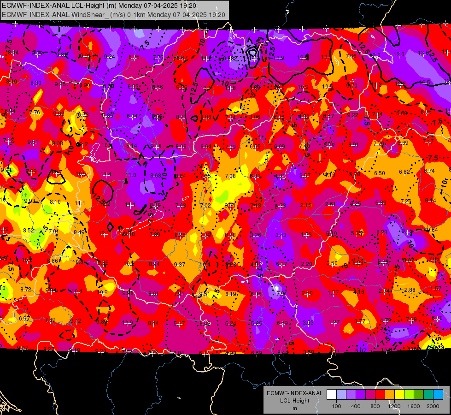
Task: Click the map value 3.50
Action: tap(332, 263)
